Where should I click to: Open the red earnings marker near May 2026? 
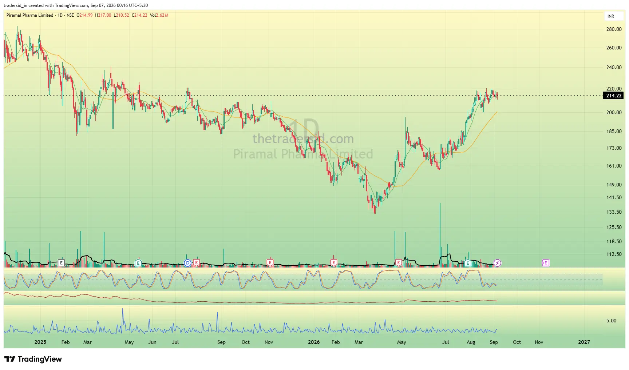click(x=399, y=262)
